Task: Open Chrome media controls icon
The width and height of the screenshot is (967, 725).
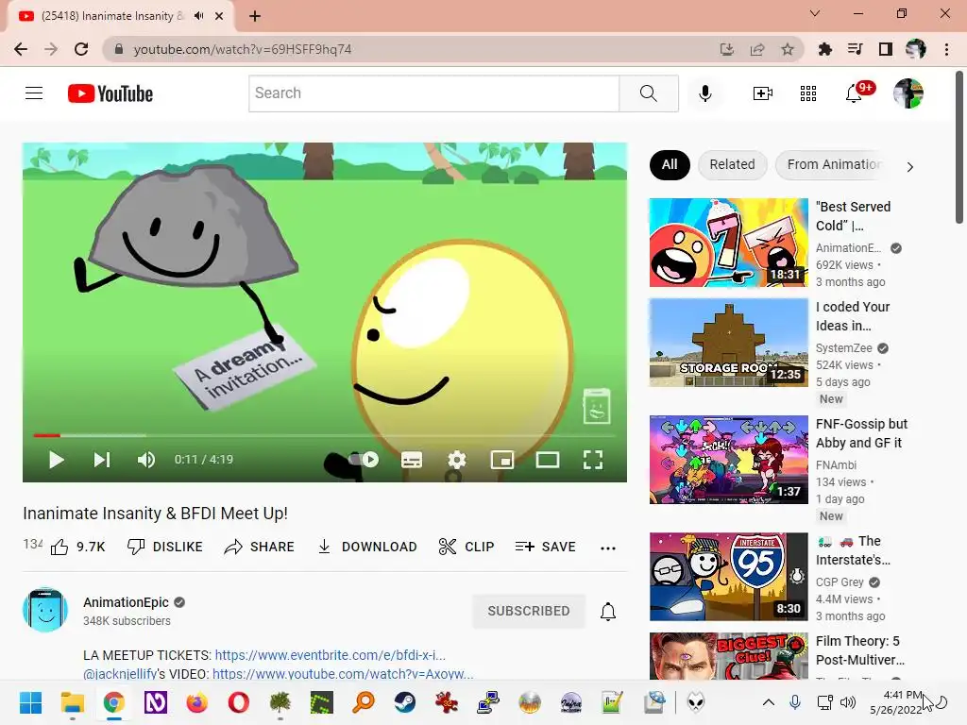Action: click(855, 49)
